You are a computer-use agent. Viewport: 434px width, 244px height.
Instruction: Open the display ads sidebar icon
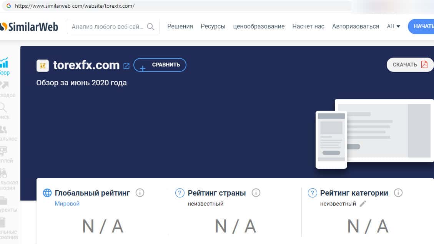coord(3,151)
